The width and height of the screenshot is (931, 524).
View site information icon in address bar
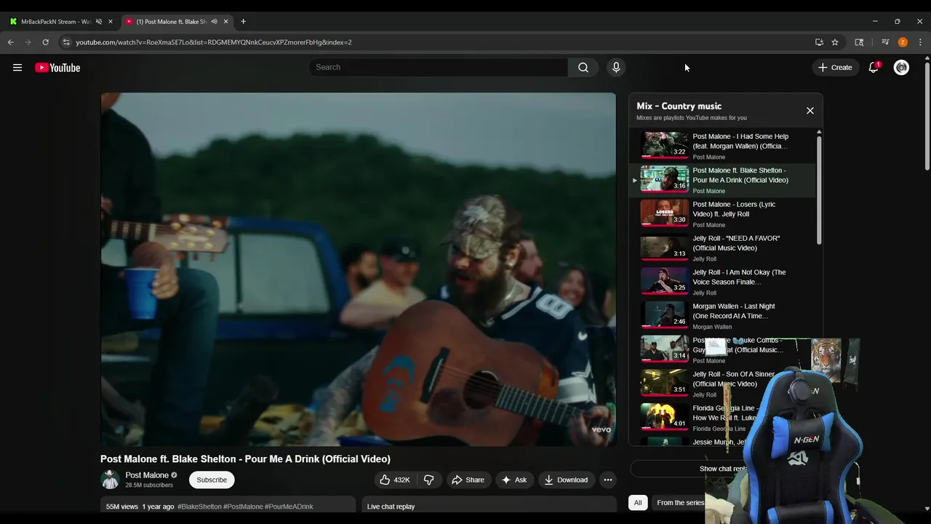coord(66,42)
